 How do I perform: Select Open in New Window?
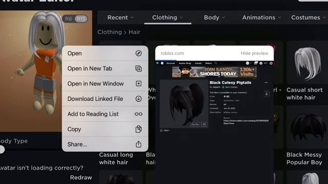tap(105, 84)
